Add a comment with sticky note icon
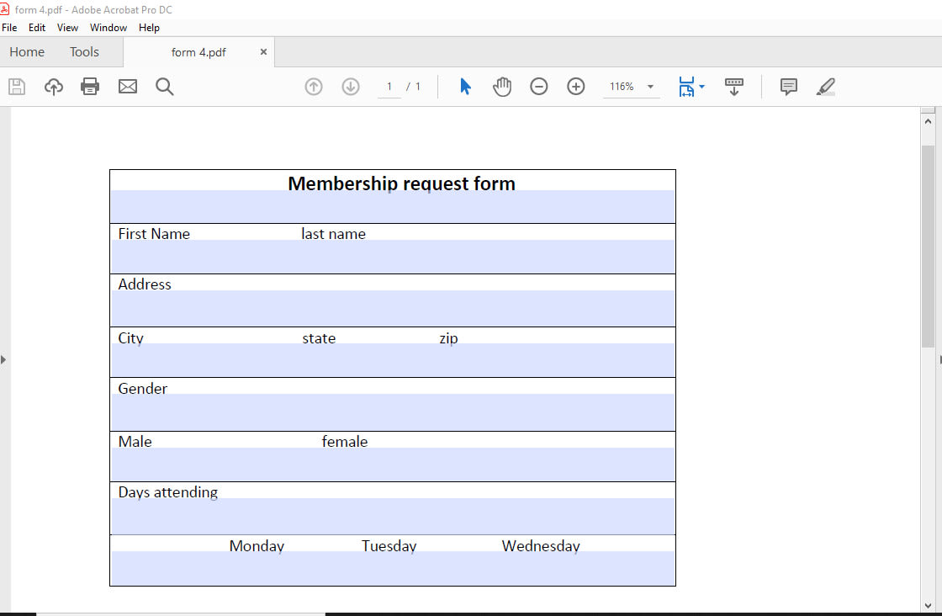Screen dimensions: 942x616 tap(788, 87)
